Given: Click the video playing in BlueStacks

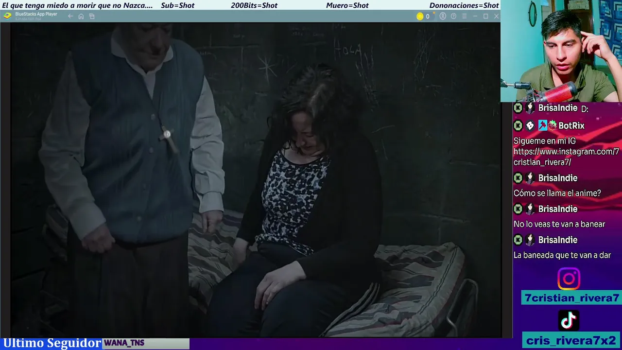Looking at the screenshot, I should point(256,180).
